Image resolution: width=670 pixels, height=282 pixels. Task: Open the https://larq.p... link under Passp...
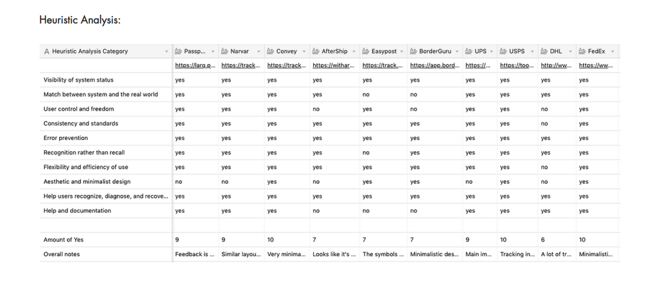click(x=194, y=66)
